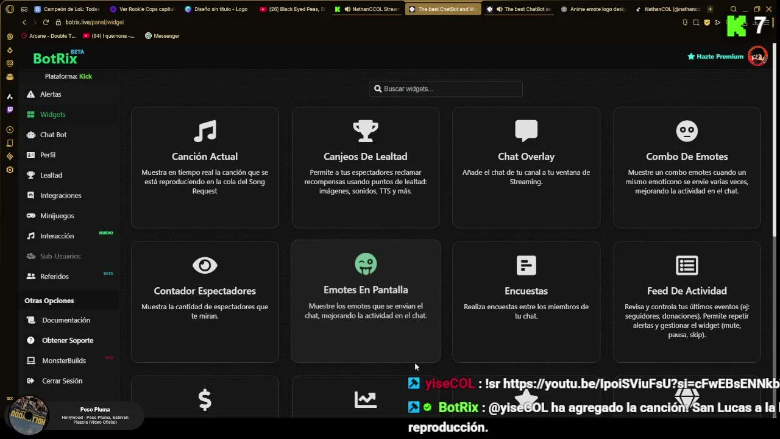Open the Twitch icon in browser sidebar
This screenshot has width=780, height=439.
tap(10, 110)
